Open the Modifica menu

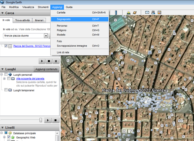(14, 7)
